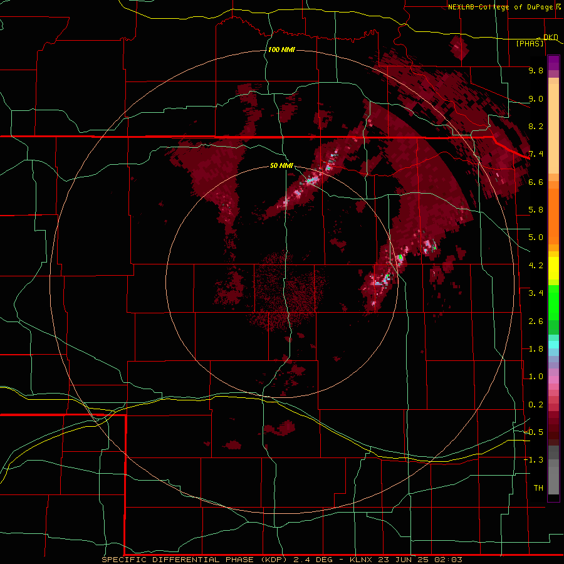Screen dimensions: 564x564
Task: Click the 1.8 value on color scale
Action: 536,349
